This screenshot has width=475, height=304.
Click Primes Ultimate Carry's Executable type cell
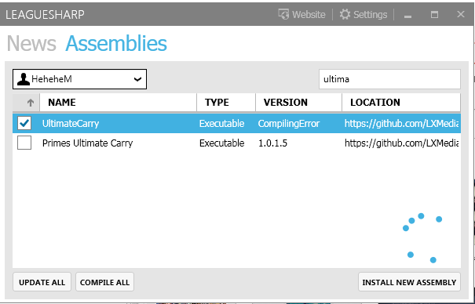[221, 143]
